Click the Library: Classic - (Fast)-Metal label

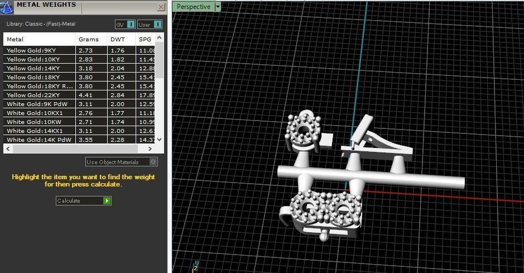point(41,24)
